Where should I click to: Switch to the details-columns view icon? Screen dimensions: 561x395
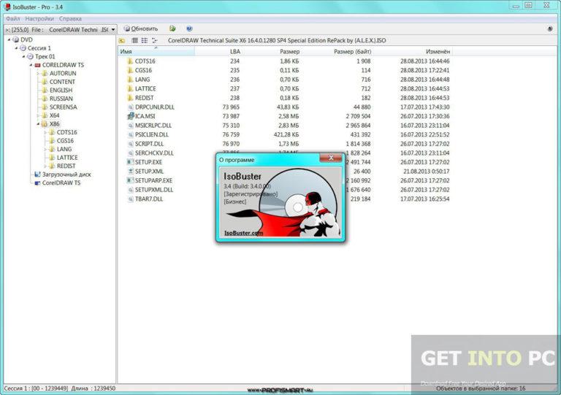coord(134,40)
